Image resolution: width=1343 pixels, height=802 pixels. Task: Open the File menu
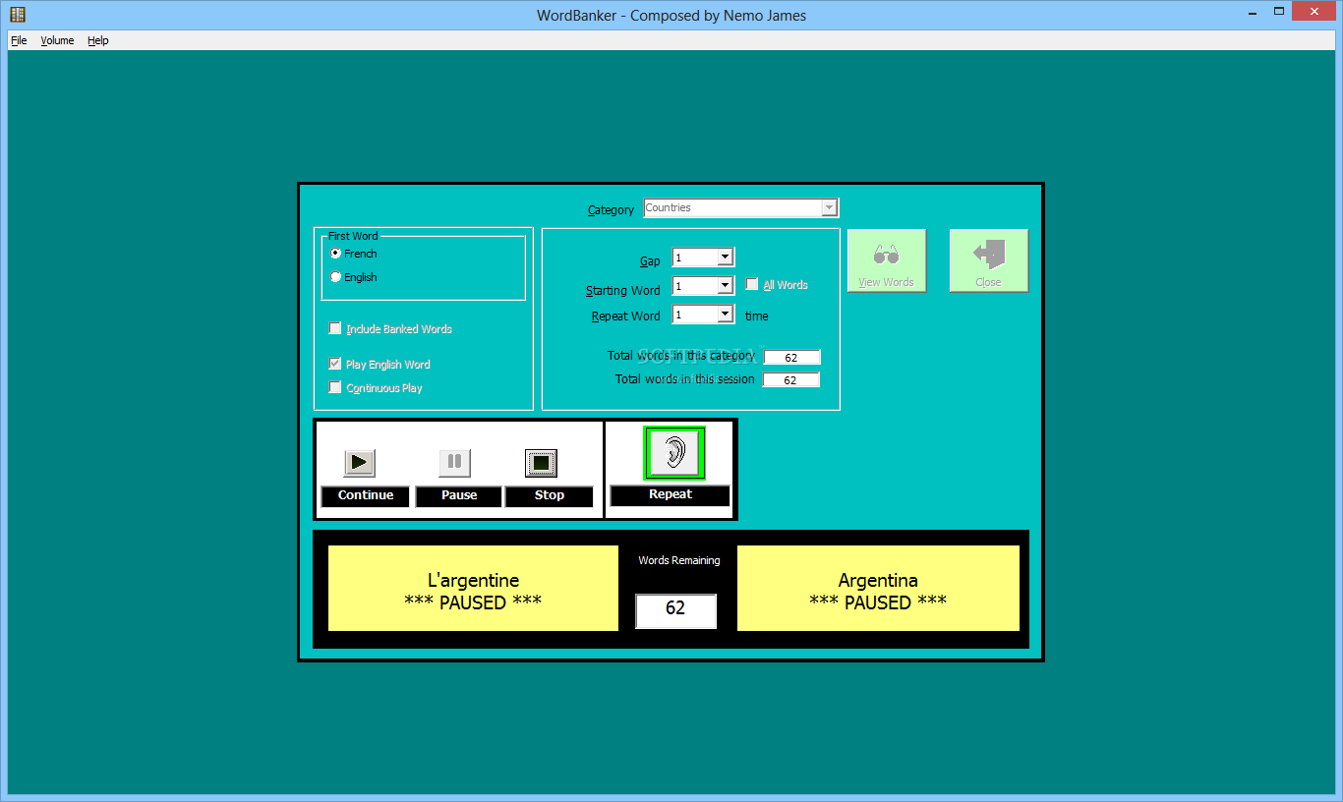pos(19,40)
